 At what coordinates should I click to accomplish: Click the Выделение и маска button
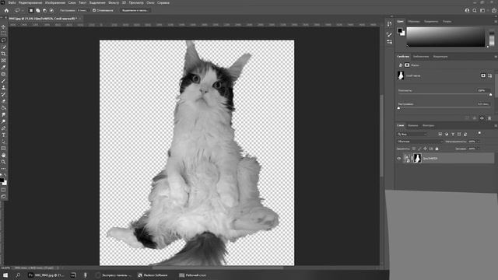pos(135,10)
